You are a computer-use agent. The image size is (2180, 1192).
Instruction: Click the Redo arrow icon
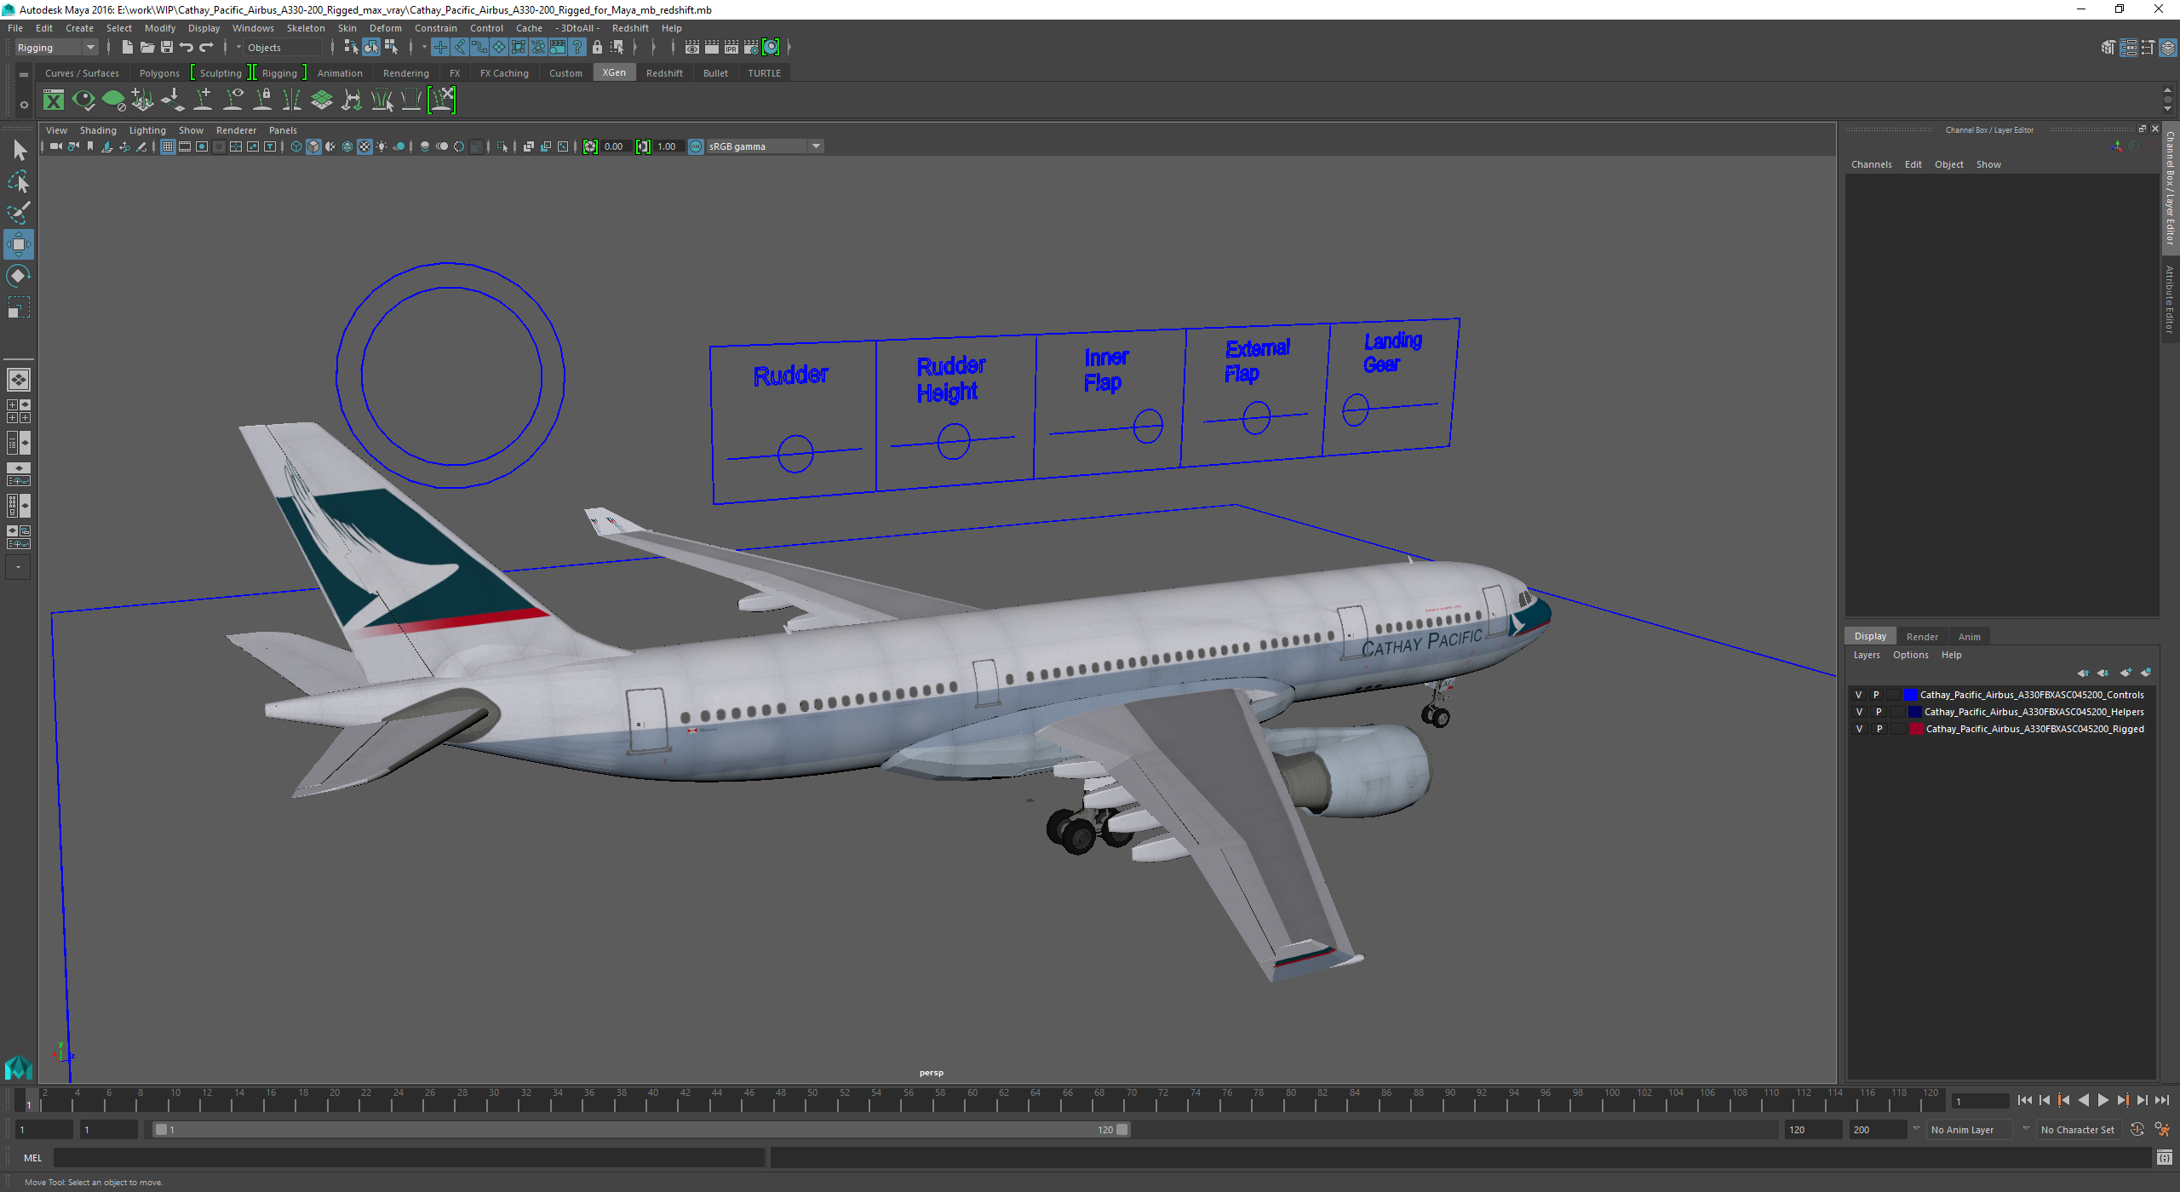(207, 48)
